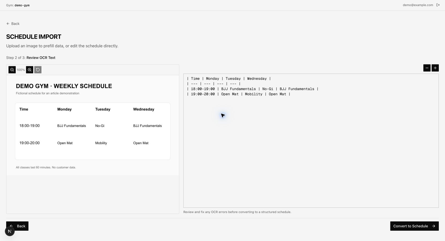Click 'Mobility' cell in the preview image
This screenshot has height=241, width=445.
101,143
